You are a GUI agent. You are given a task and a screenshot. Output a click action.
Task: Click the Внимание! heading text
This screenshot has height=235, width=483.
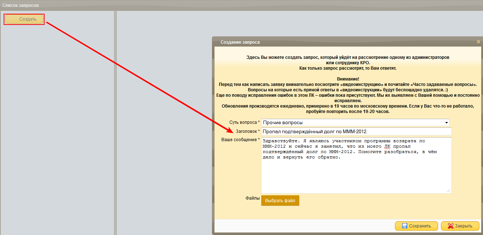pyautogui.click(x=347, y=79)
